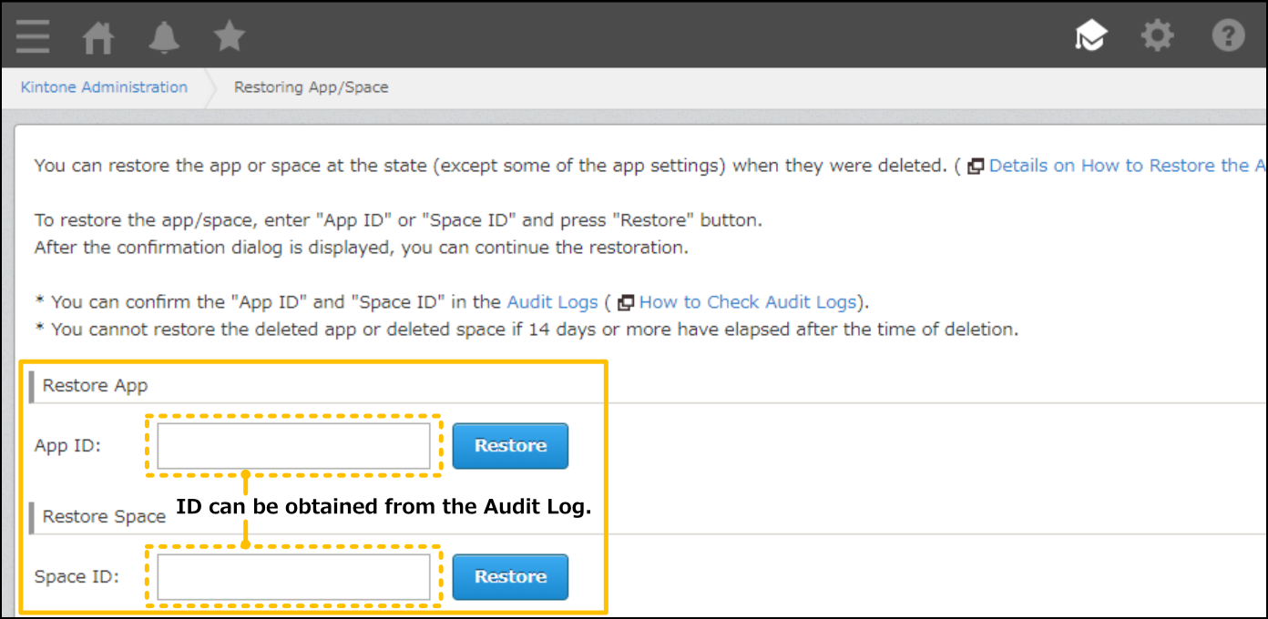Open How to Check Audit Logs link
This screenshot has width=1268, height=619.
click(x=747, y=302)
